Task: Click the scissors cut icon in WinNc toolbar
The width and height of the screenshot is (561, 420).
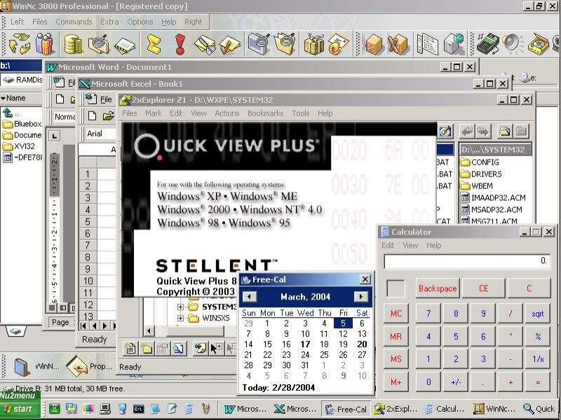Action: (205, 45)
